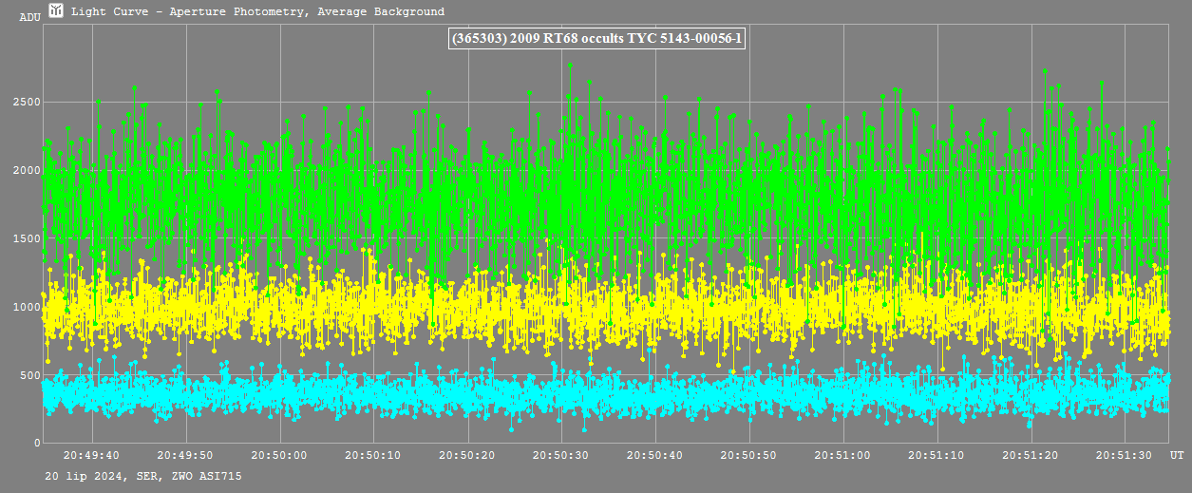Click the 500 ADU axis value
The width and height of the screenshot is (1192, 493).
pyautogui.click(x=29, y=375)
